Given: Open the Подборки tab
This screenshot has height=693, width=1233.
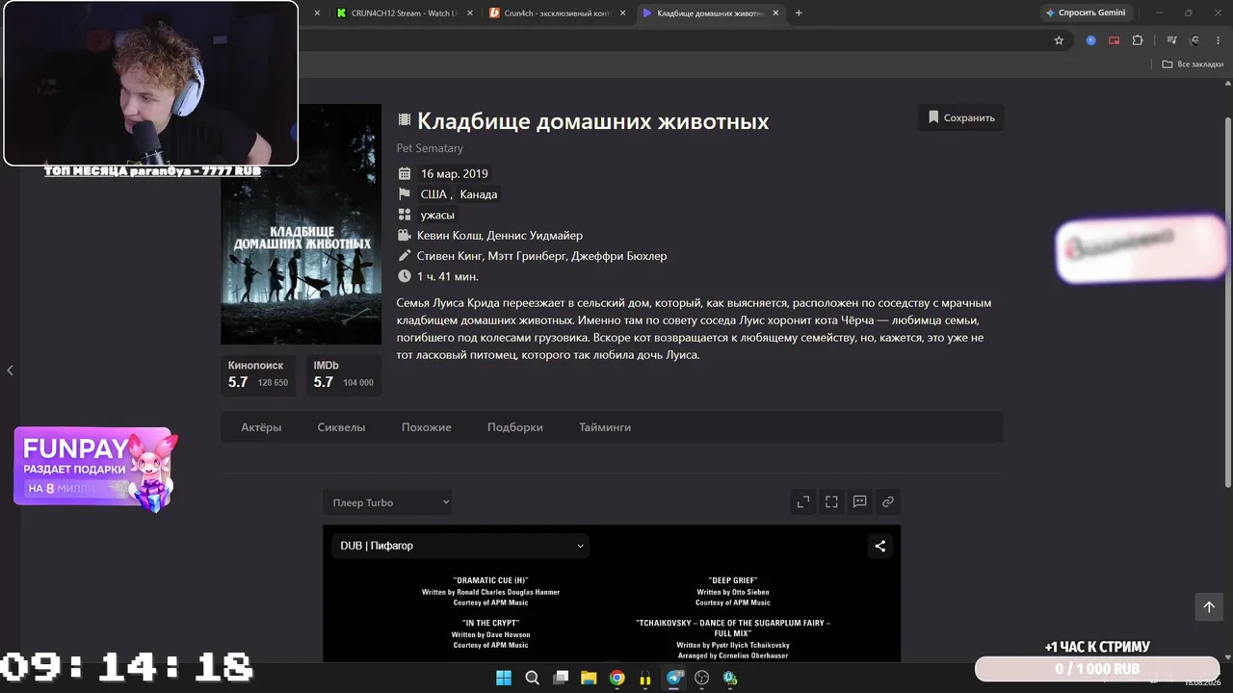Looking at the screenshot, I should coord(515,427).
